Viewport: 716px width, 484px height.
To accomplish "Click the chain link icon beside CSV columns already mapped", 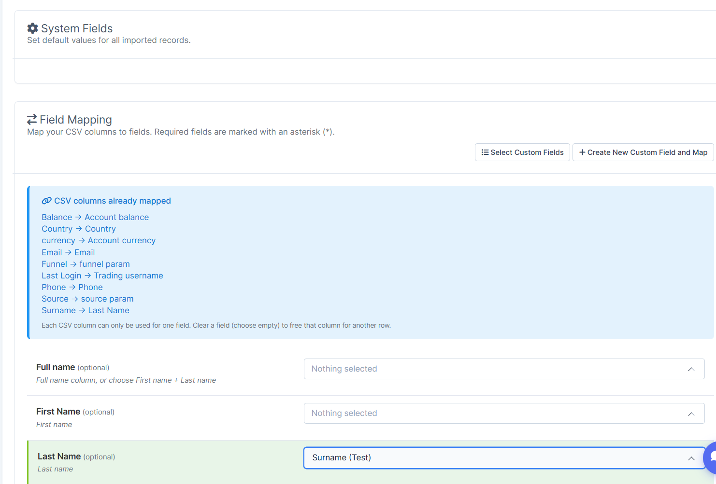I will coord(46,201).
